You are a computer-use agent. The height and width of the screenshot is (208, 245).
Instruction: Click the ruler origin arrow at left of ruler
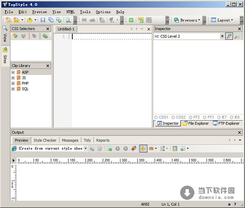(13, 160)
